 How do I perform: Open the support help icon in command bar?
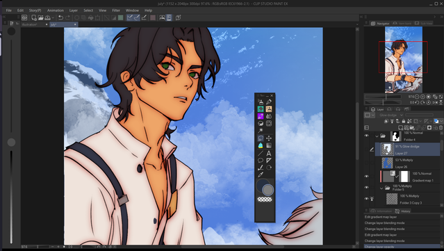tap(178, 17)
